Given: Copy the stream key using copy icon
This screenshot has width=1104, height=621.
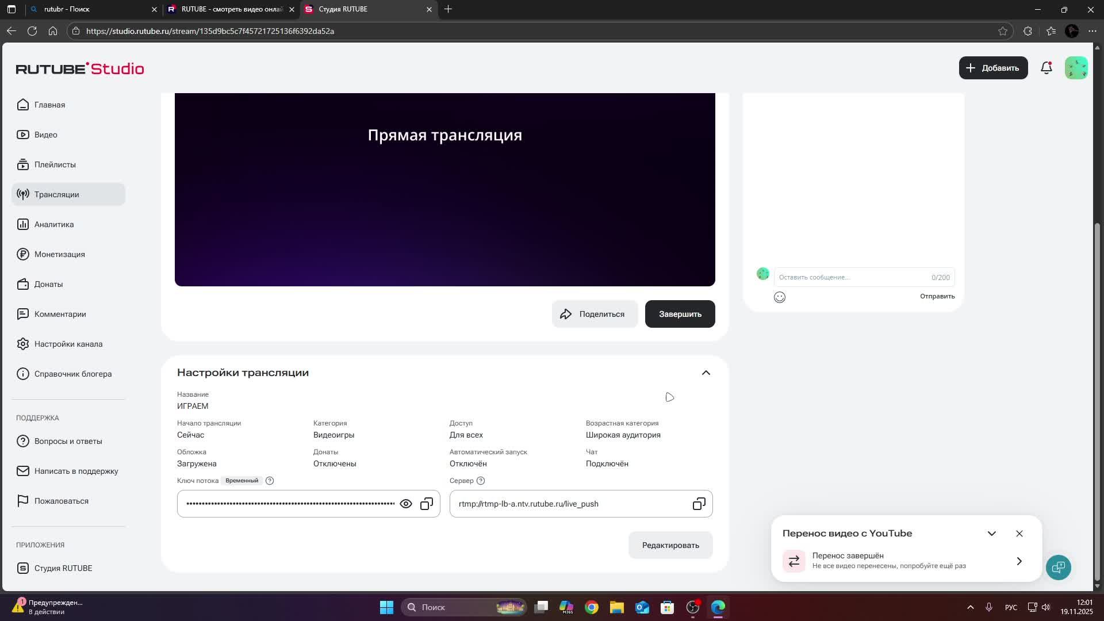Looking at the screenshot, I should 426,503.
